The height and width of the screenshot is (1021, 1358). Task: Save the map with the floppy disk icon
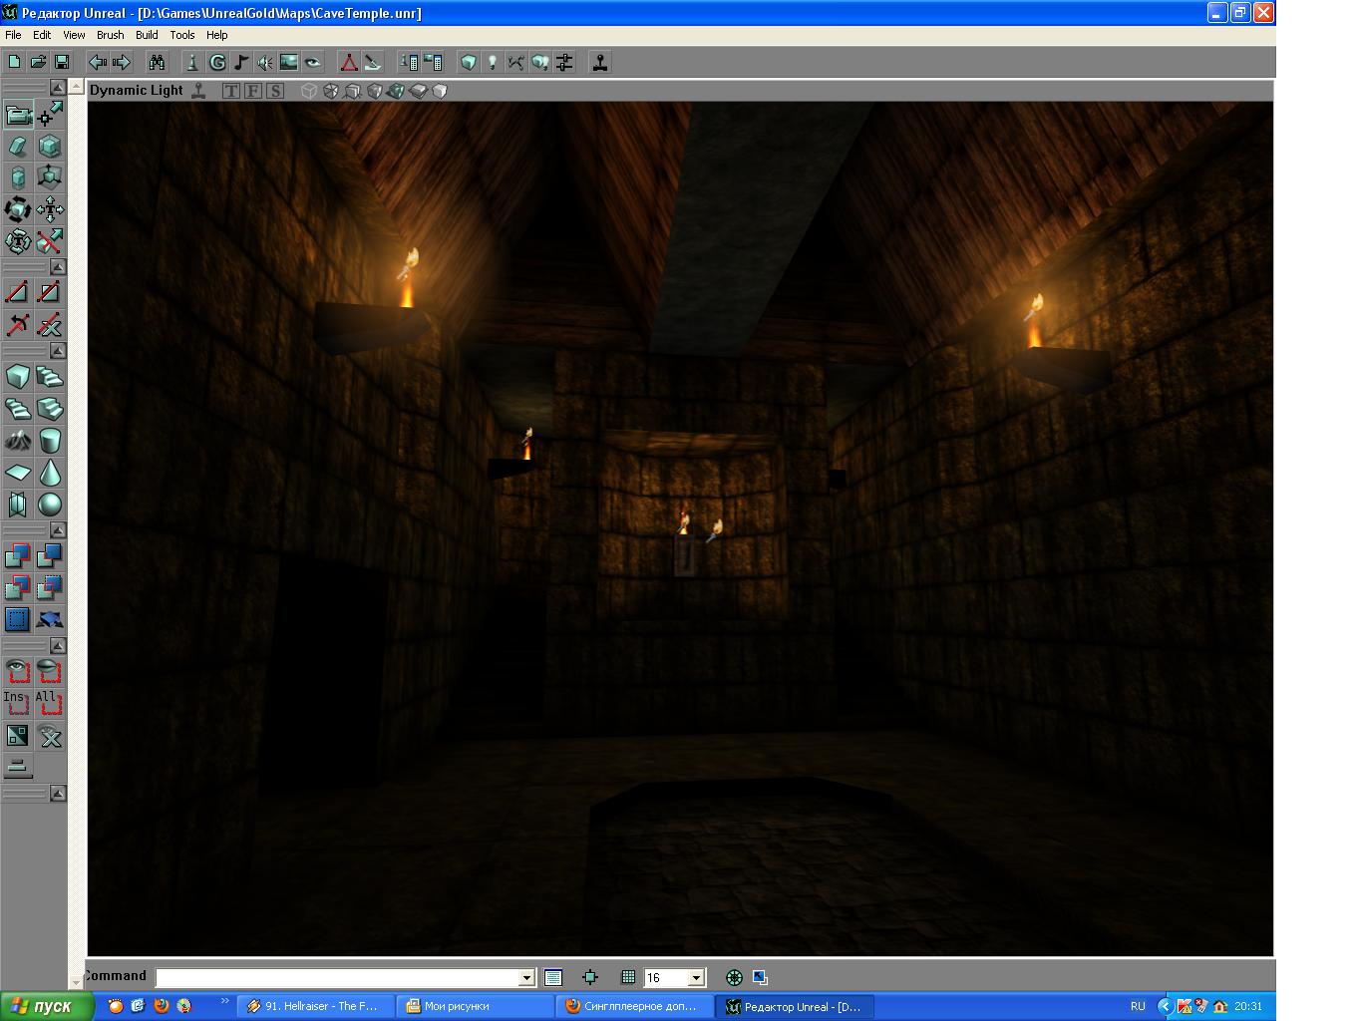(x=62, y=62)
